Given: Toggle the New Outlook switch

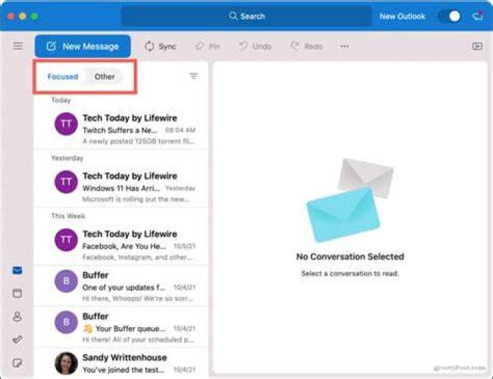Looking at the screenshot, I should coord(449,16).
